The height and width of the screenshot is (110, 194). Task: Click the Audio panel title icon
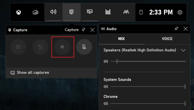click(103, 29)
